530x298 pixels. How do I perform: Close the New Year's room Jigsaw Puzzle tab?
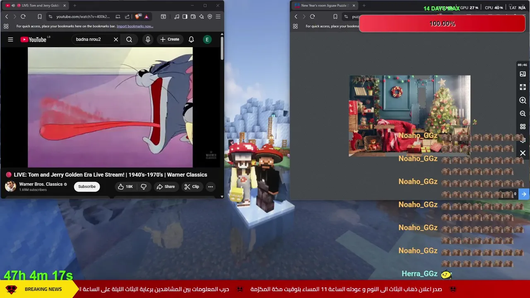354,5
